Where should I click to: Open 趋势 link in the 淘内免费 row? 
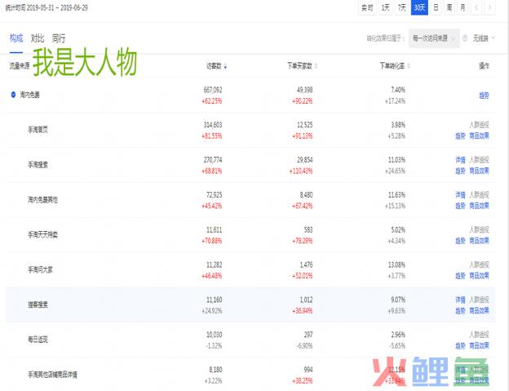point(484,96)
